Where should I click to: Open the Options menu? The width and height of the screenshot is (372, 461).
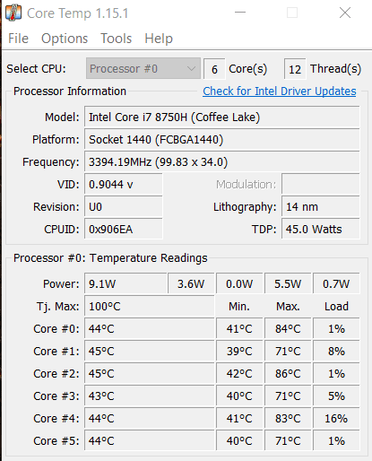[x=65, y=39]
